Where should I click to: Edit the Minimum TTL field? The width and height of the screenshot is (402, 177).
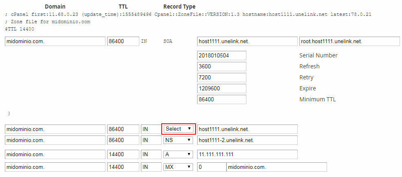[x=222, y=99]
